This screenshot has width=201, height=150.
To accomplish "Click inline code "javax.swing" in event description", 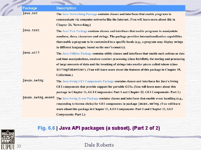I will [149, 104].
